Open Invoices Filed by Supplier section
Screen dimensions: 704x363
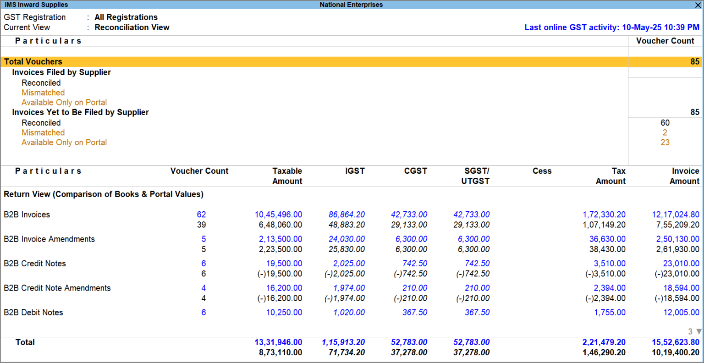[x=61, y=72]
